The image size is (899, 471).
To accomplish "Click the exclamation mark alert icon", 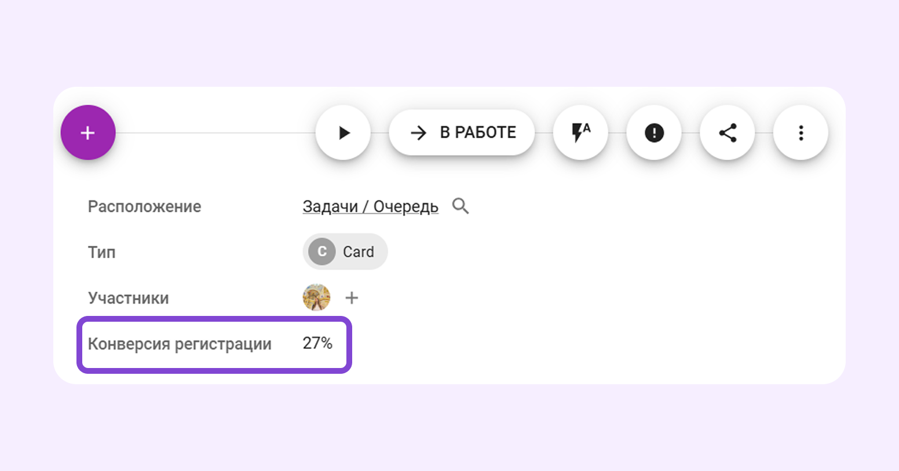I will pyautogui.click(x=654, y=133).
